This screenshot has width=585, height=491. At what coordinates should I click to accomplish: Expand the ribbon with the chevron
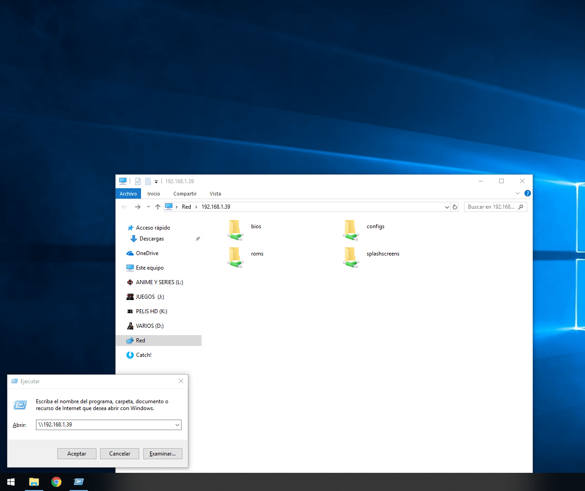point(517,193)
